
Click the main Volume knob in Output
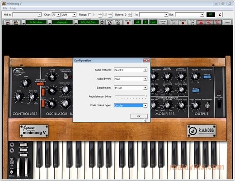coord(195,76)
